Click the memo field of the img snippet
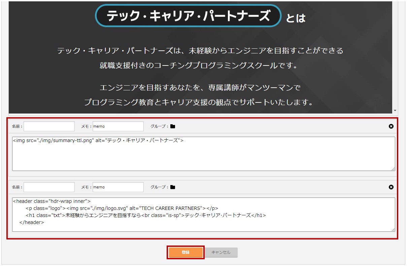The image size is (407, 266). click(x=118, y=126)
